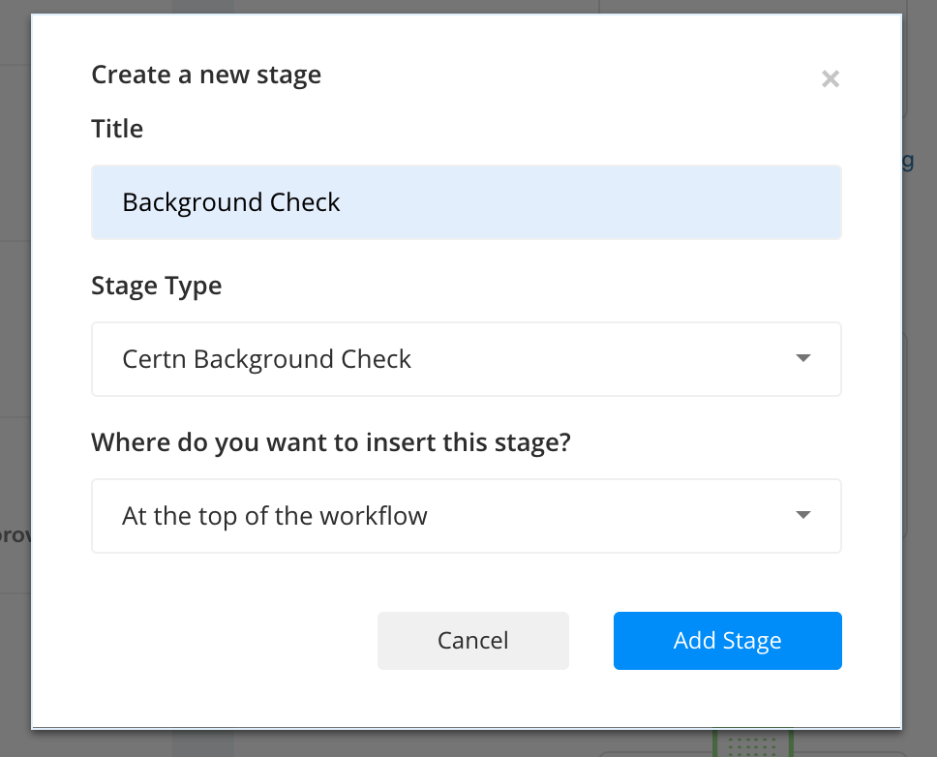
Task: Click the Cancel button
Action: click(472, 640)
